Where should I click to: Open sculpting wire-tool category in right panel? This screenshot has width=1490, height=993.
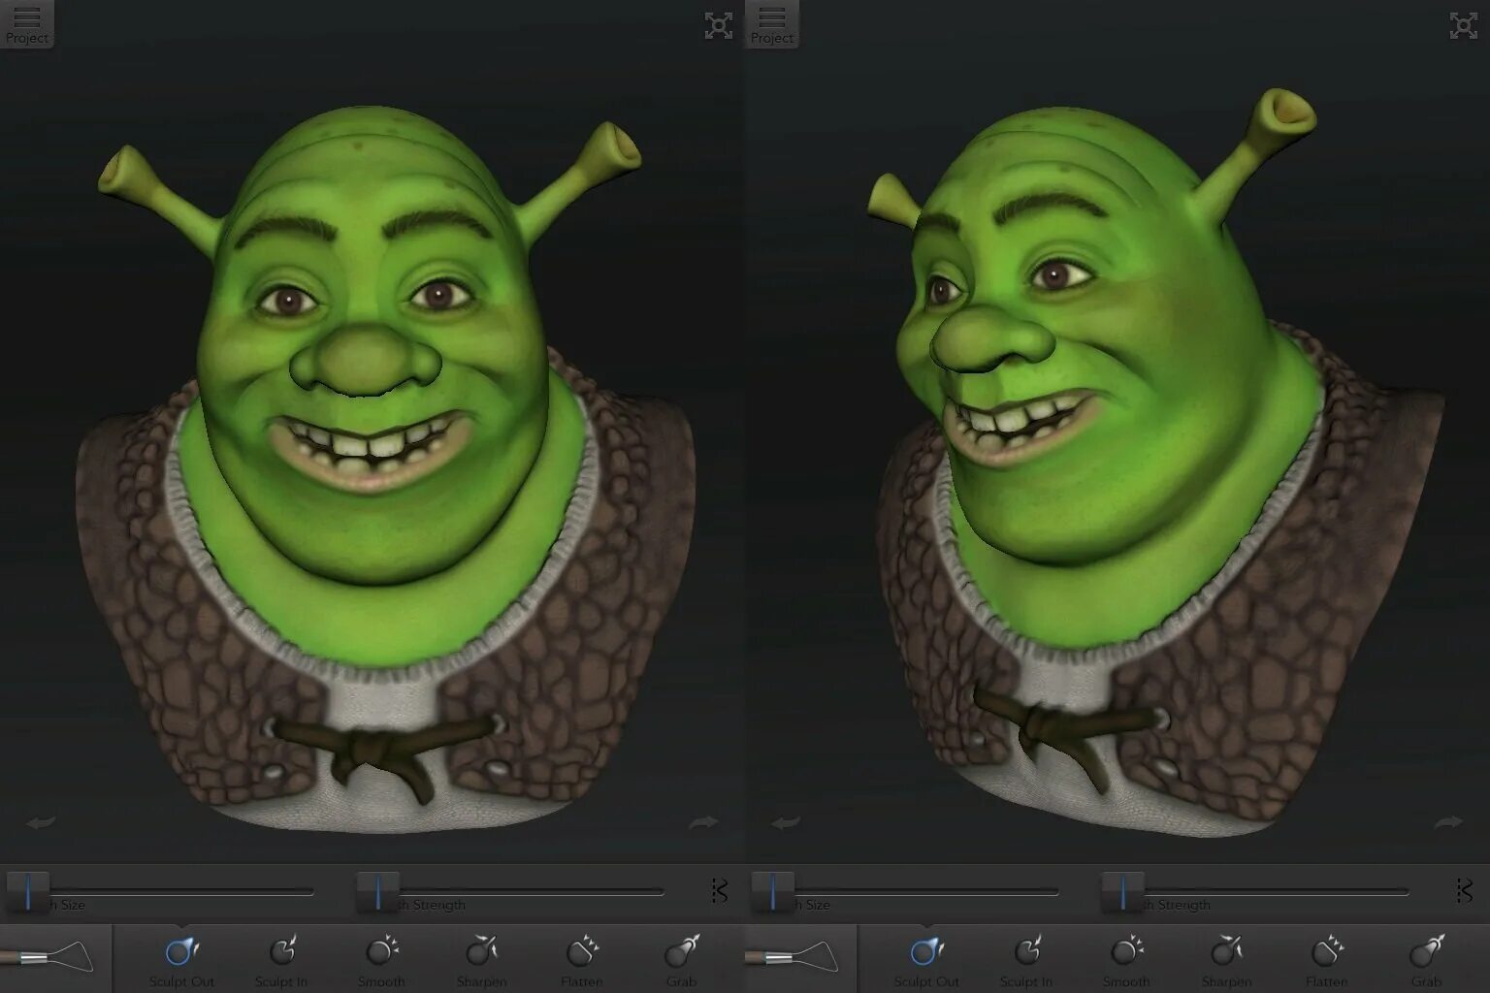(x=800, y=958)
